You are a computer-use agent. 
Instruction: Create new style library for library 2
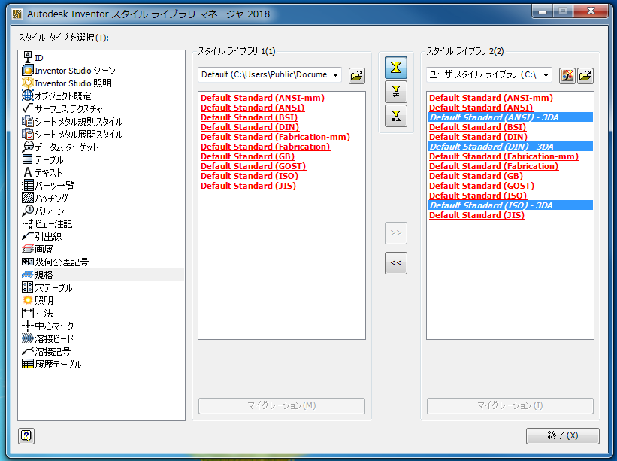tap(567, 75)
